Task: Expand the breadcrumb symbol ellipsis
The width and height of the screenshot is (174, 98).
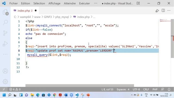Action: pos(94,17)
